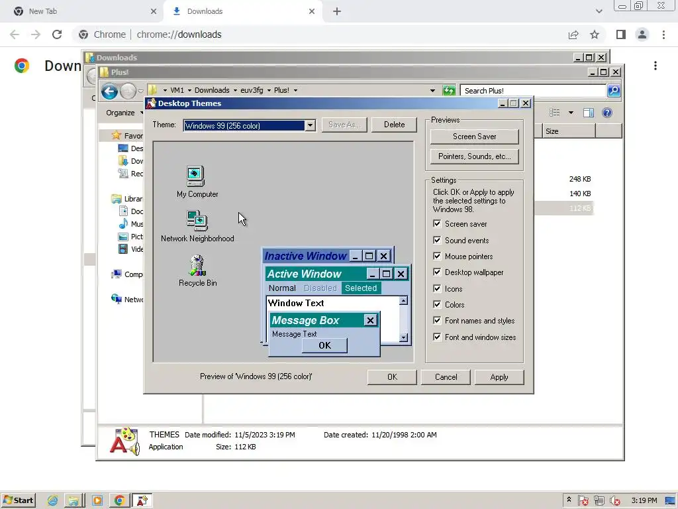Bookmark this page with star icon
The width and height of the screenshot is (678, 509).
click(595, 34)
